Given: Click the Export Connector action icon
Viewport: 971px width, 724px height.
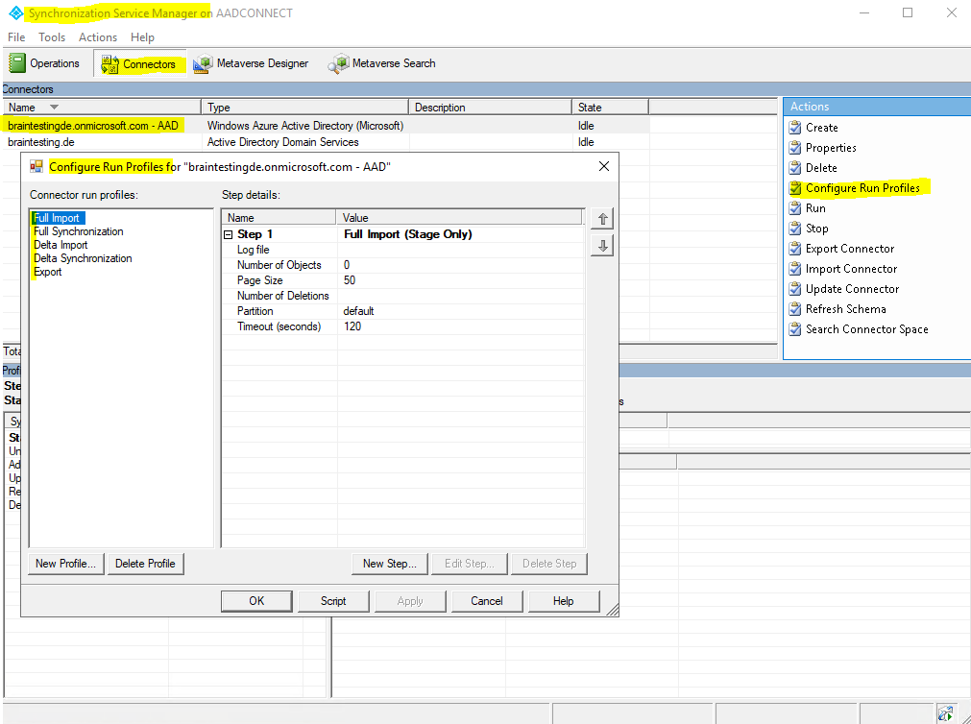Looking at the screenshot, I should coord(795,249).
